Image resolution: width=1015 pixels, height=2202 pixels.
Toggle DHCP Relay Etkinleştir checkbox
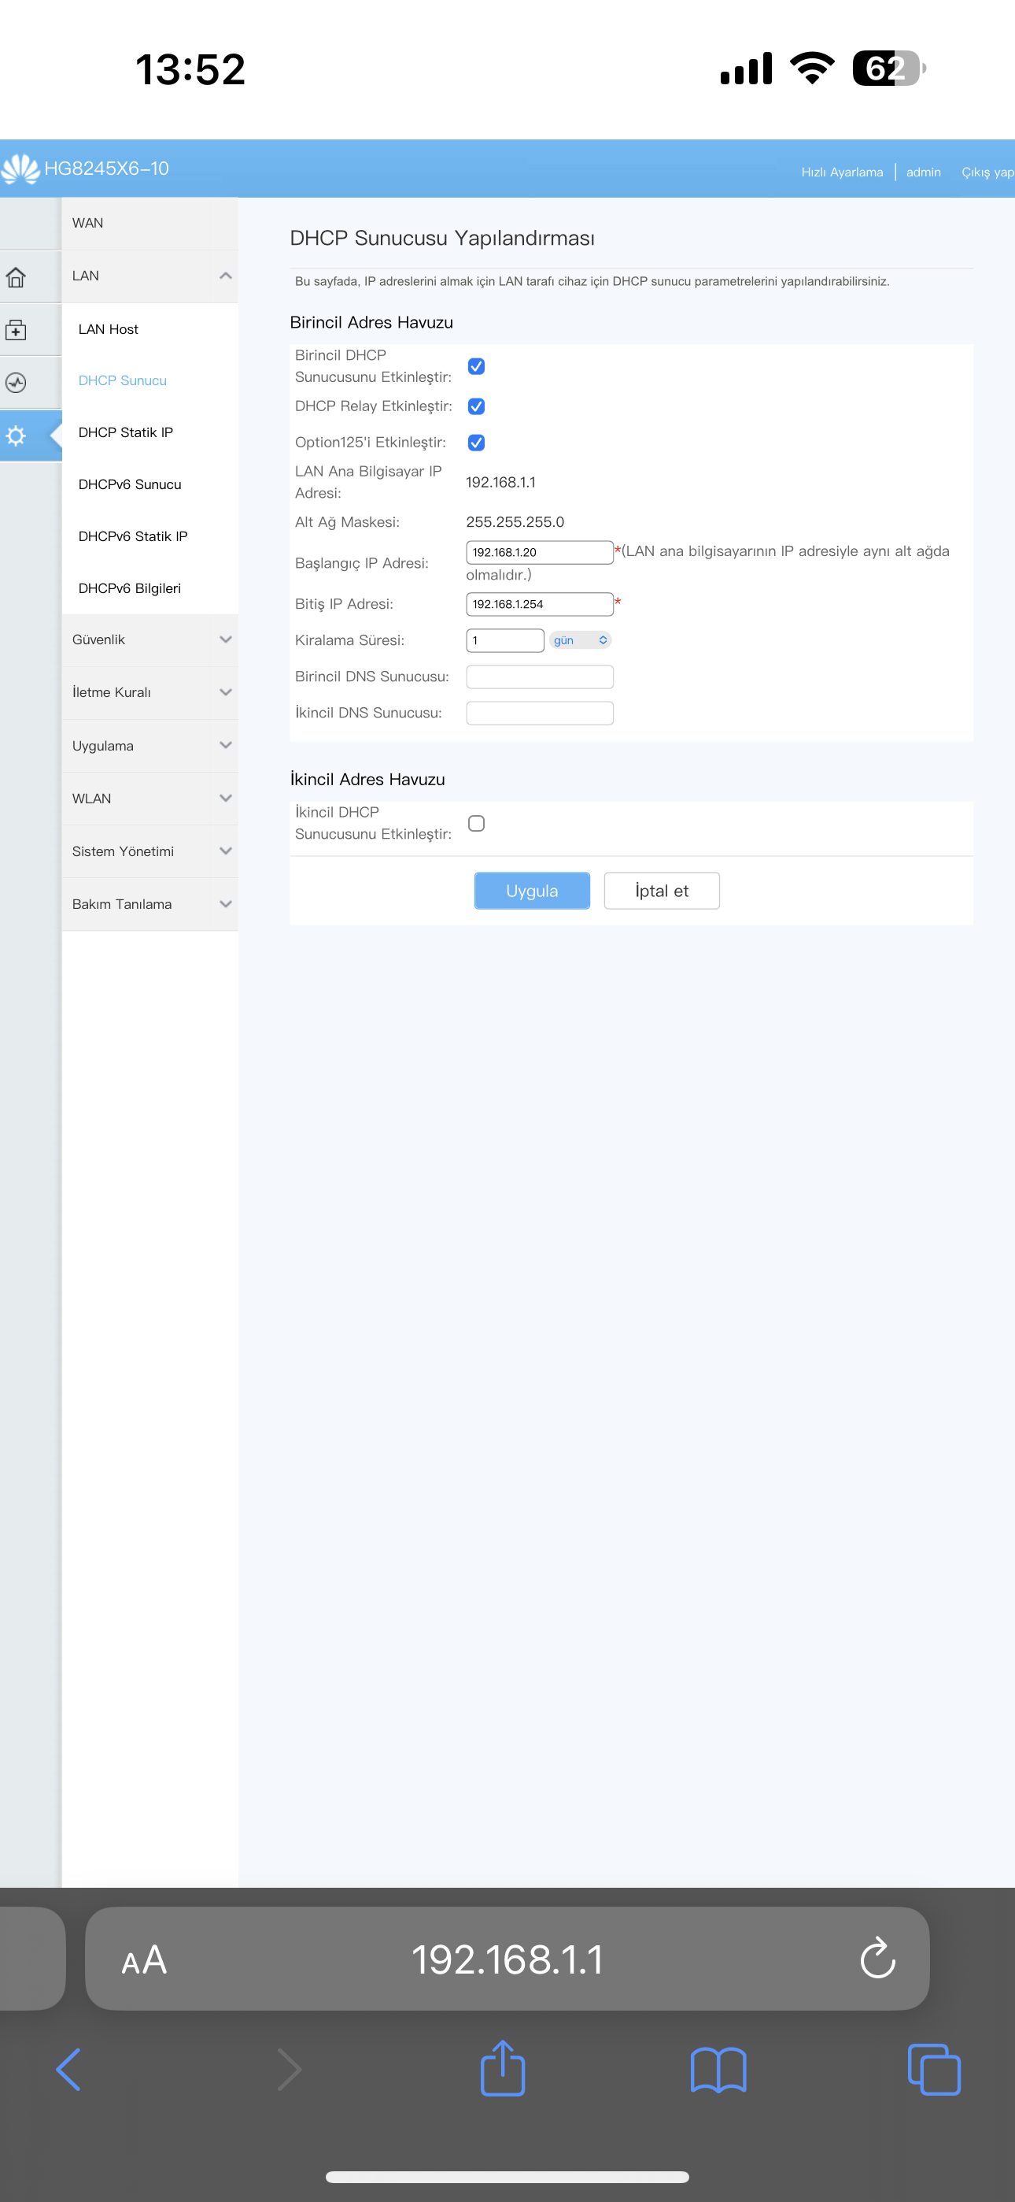(476, 407)
